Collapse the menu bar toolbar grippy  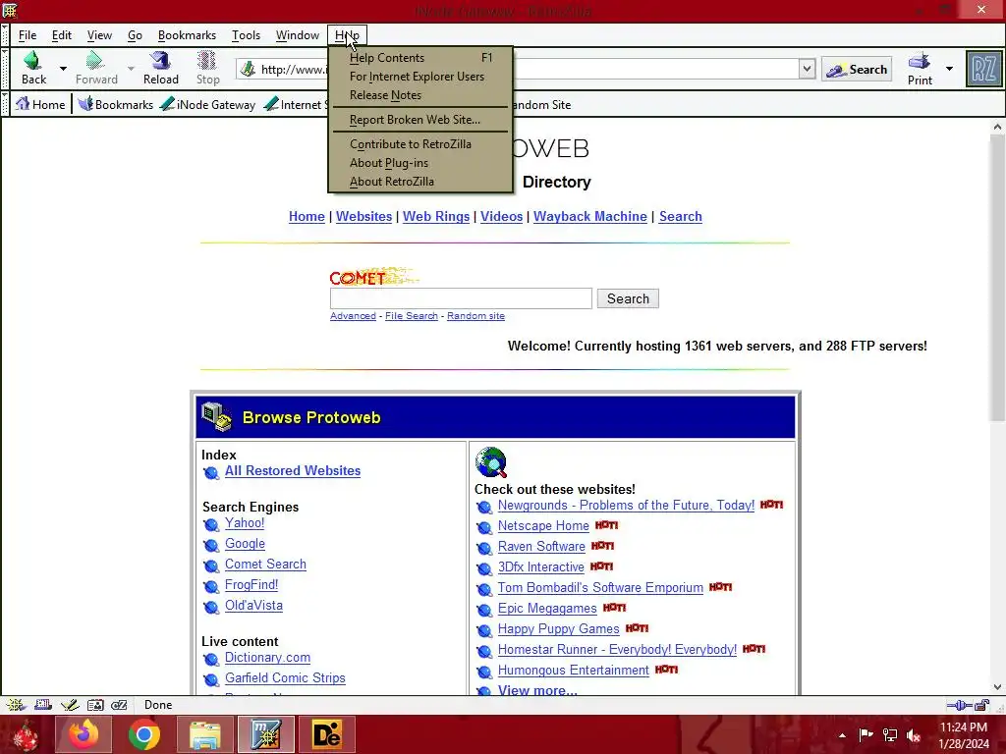pos(5,35)
